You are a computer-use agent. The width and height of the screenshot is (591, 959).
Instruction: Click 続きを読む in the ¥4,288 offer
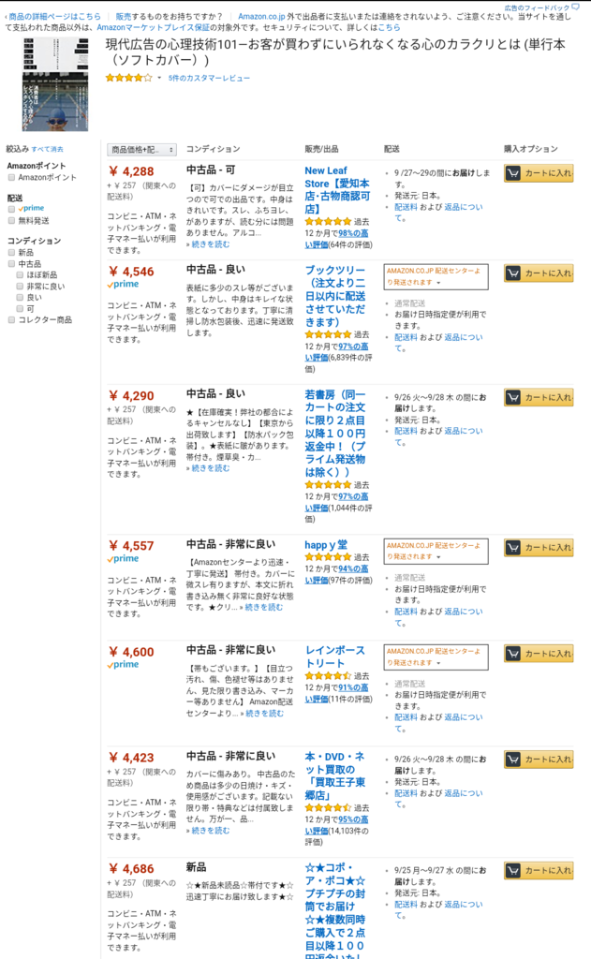(x=211, y=244)
